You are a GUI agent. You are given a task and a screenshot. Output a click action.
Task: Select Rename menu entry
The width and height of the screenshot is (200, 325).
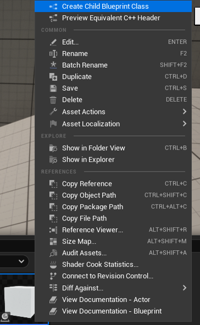point(113,54)
